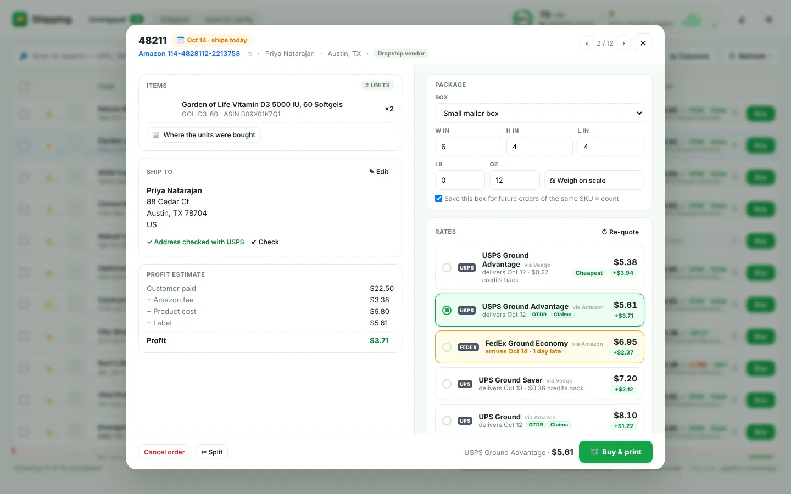Select UPS Ground via Amazon radio

pyautogui.click(x=447, y=421)
